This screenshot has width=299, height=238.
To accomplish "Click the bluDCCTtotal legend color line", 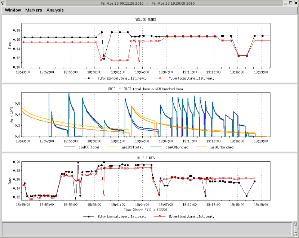I will (70, 147).
